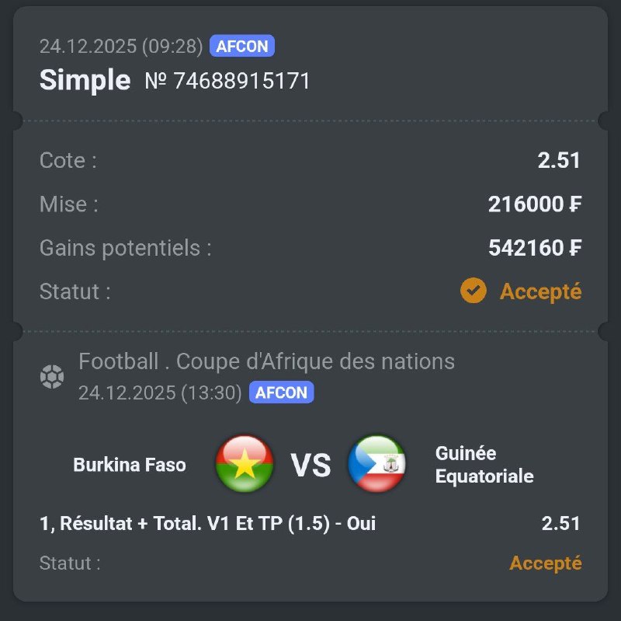Click the Accepté status under the match

click(545, 563)
